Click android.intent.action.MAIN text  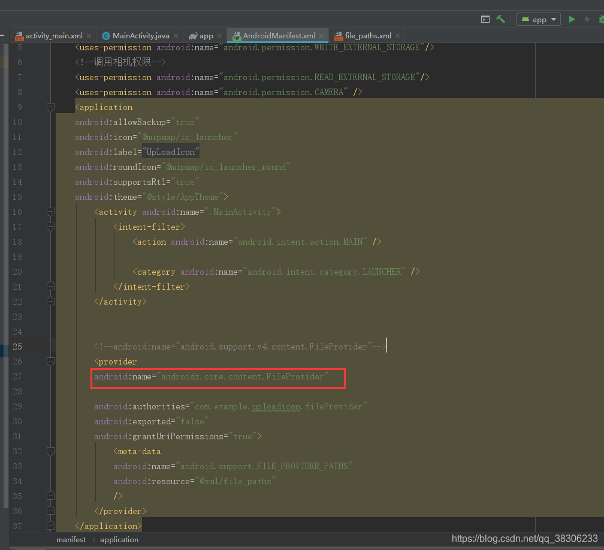[300, 242]
